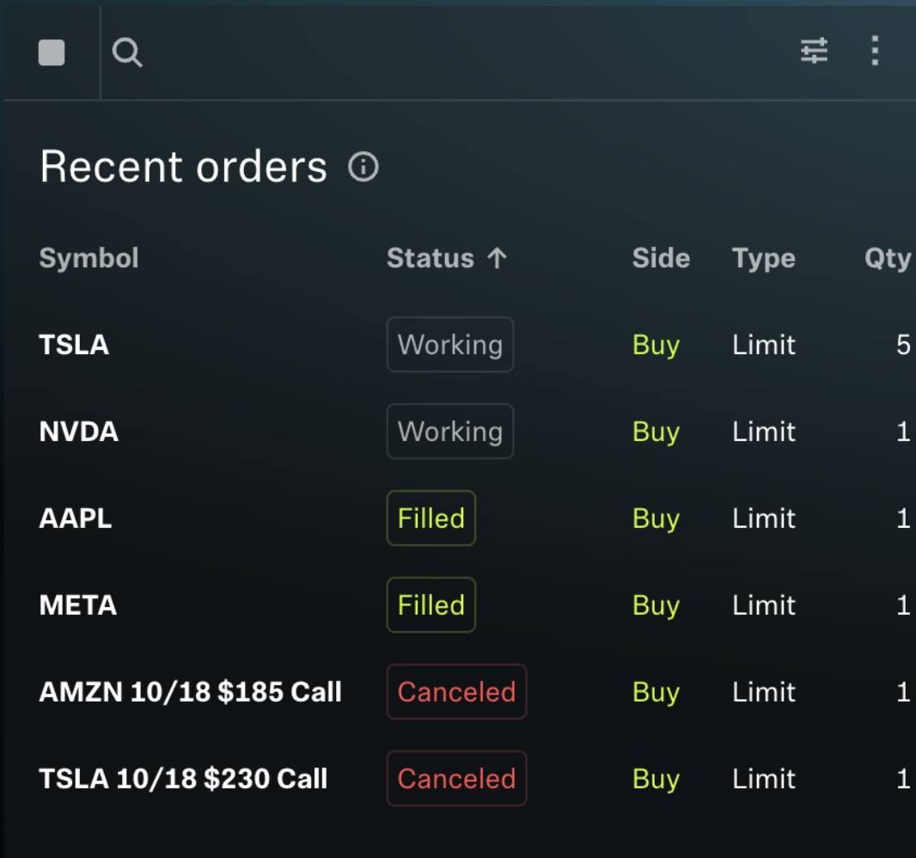Toggle the Filled status on the AAPL order

(431, 518)
